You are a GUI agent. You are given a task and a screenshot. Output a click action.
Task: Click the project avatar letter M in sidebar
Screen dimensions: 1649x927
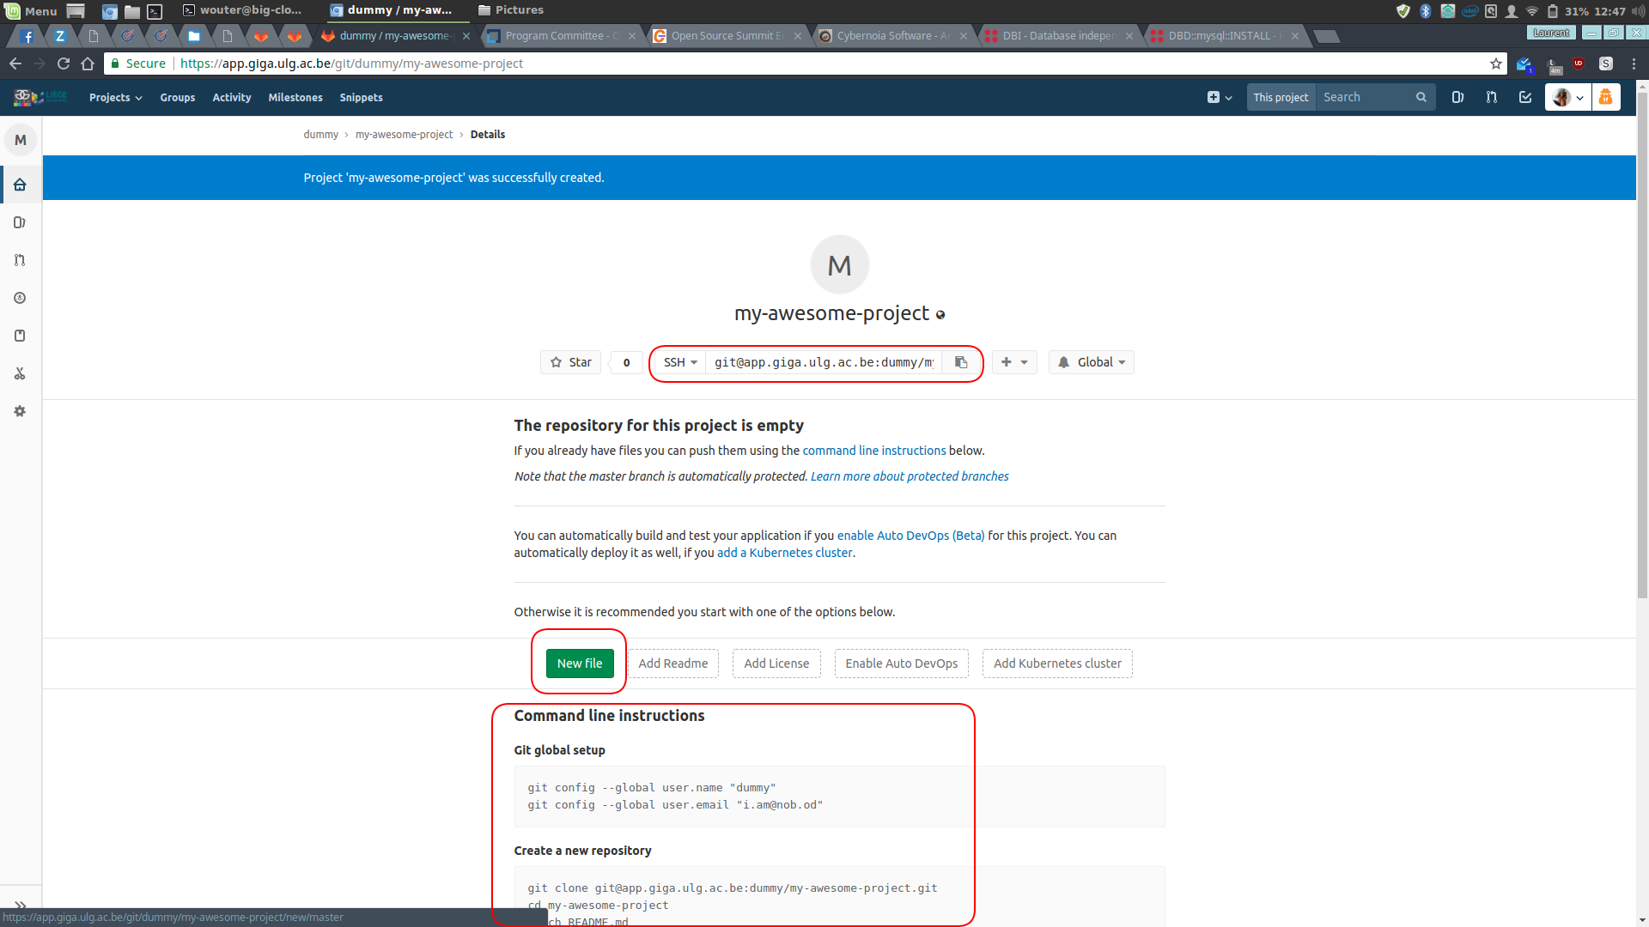(x=21, y=140)
